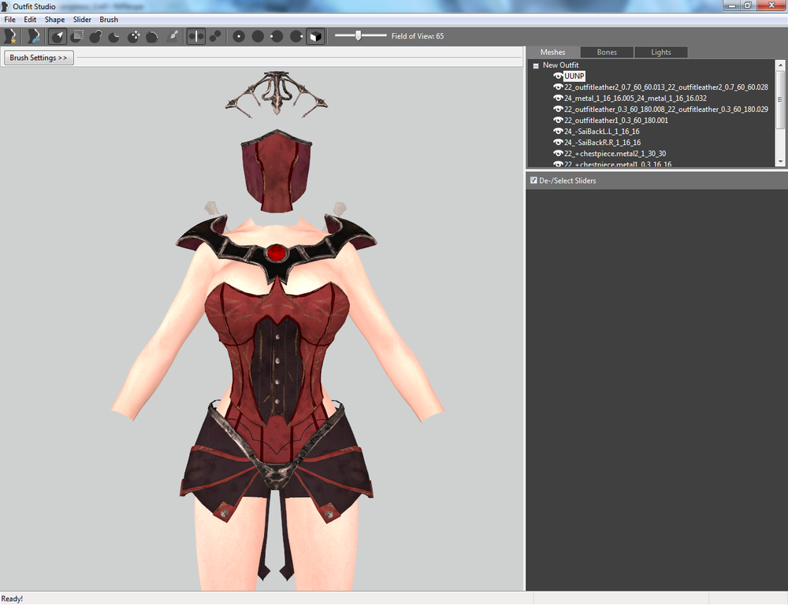The width and height of the screenshot is (788, 605).
Task: Open the Edit menu
Action: click(x=30, y=20)
